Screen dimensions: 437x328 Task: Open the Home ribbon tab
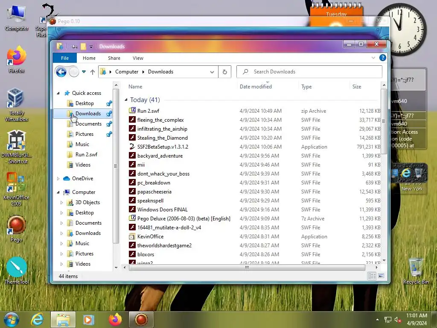(89, 58)
